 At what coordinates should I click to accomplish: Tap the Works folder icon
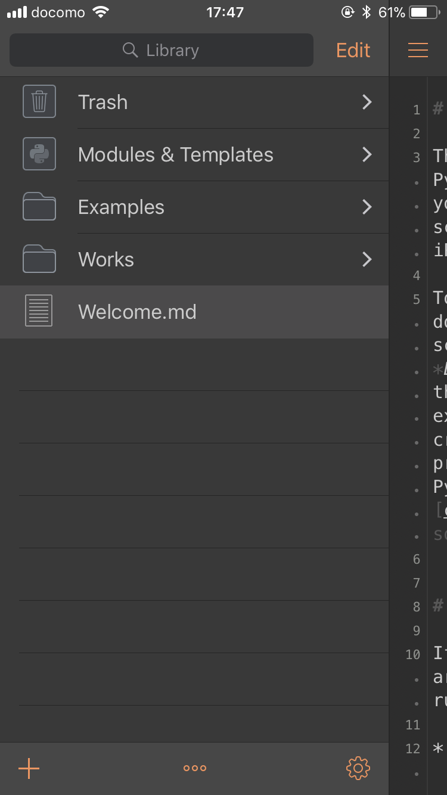pos(39,259)
